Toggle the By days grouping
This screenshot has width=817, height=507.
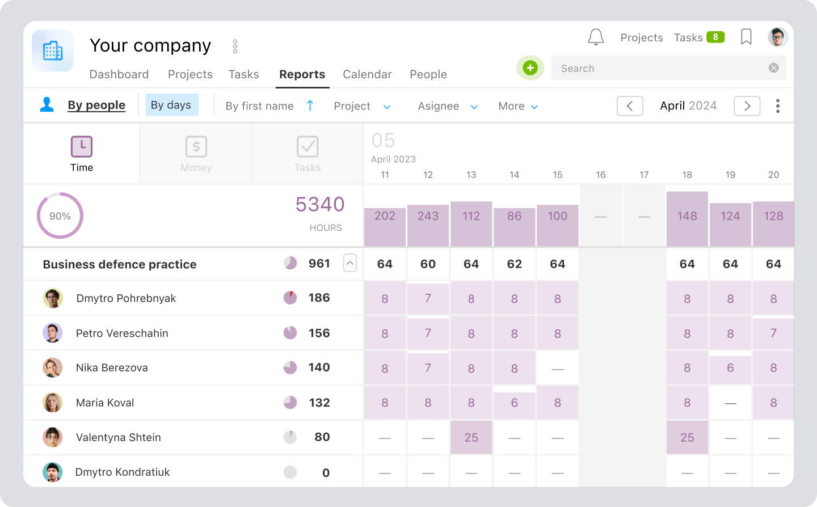click(x=171, y=105)
